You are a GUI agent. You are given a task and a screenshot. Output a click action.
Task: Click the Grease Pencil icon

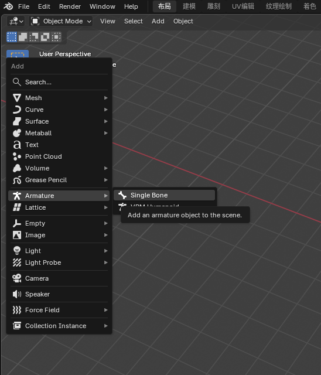17,180
